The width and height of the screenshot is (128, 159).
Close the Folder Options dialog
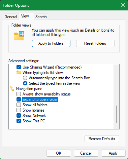(x=123, y=5)
